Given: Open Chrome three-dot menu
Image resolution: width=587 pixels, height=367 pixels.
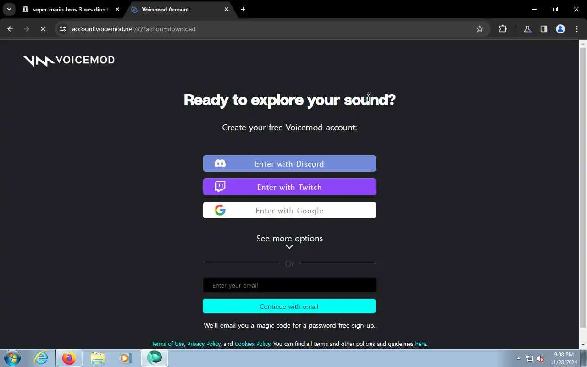Looking at the screenshot, I should [577, 29].
